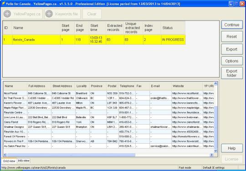Image resolution: width=246 pixels, height=171 pixels.
Task: Click the Fax column header
Action: point(143,86)
